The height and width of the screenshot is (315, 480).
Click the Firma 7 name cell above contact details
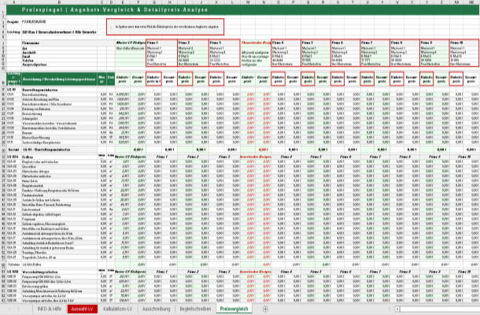tap(375, 43)
